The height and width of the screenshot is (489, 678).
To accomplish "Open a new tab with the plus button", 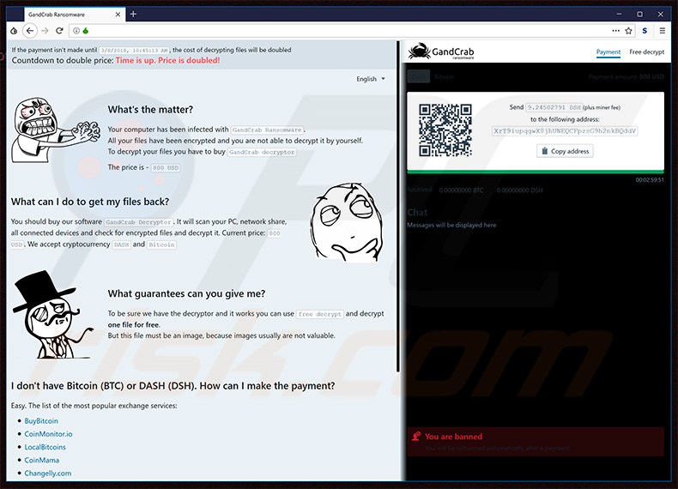I will click(x=133, y=15).
